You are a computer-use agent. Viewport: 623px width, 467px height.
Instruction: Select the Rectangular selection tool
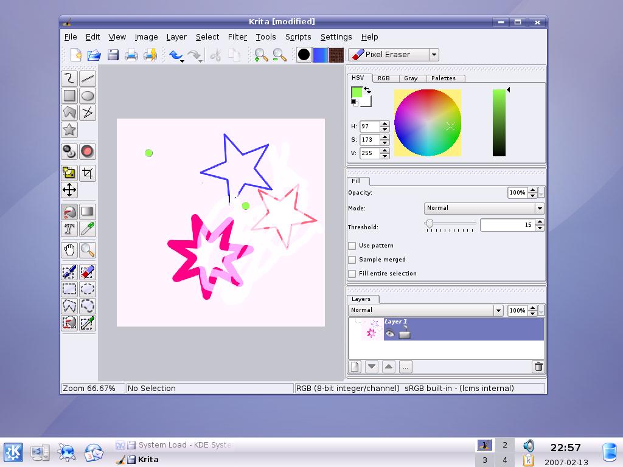click(x=69, y=289)
